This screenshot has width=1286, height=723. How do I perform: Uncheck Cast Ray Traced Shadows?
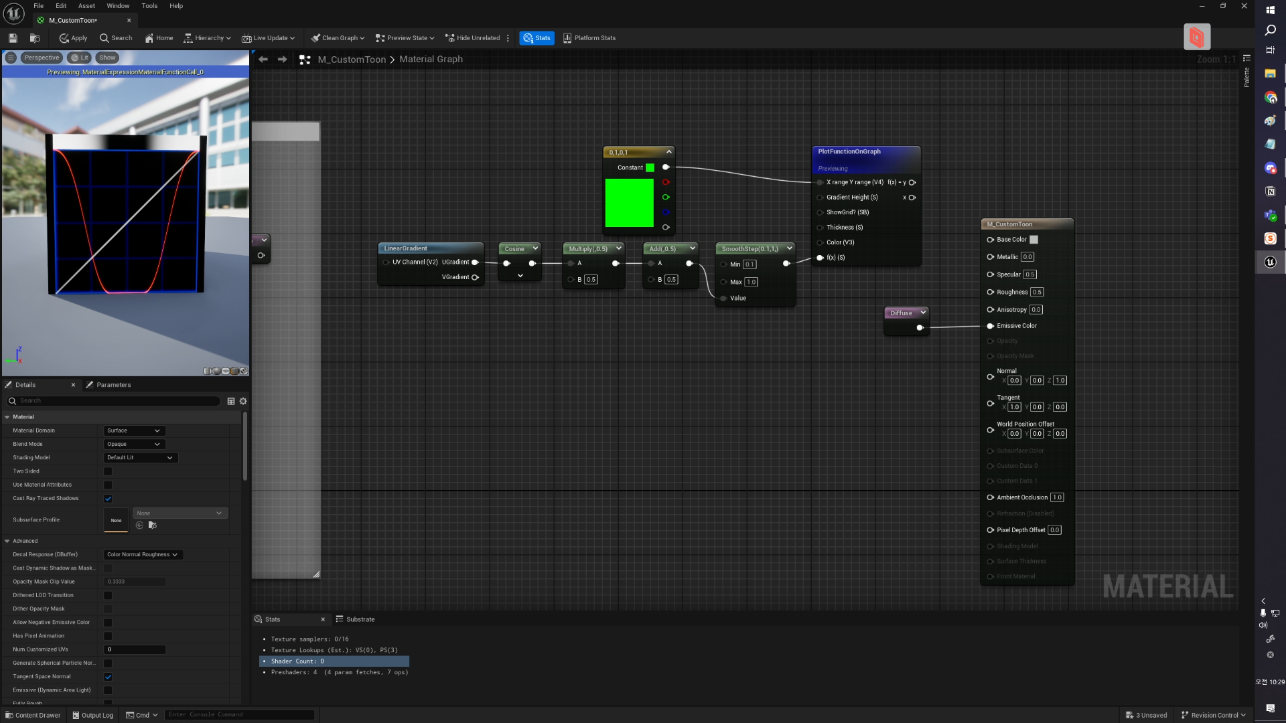(x=108, y=499)
